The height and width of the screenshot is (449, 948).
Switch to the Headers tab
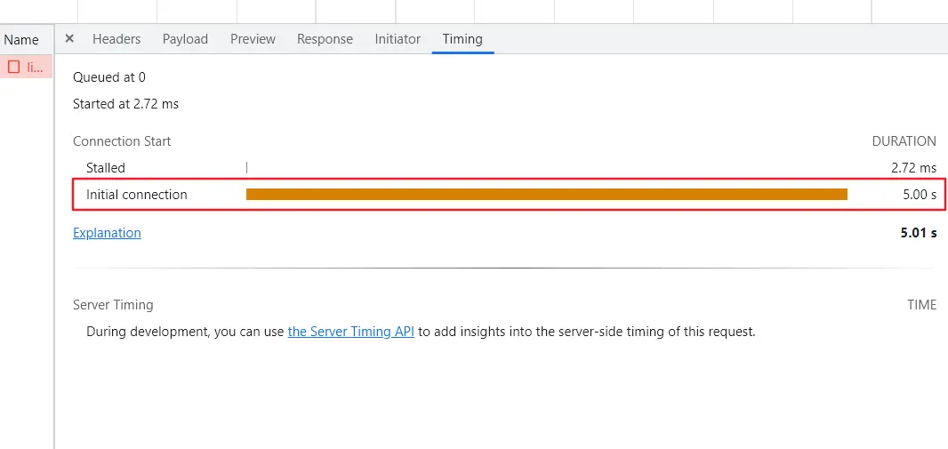(x=116, y=39)
